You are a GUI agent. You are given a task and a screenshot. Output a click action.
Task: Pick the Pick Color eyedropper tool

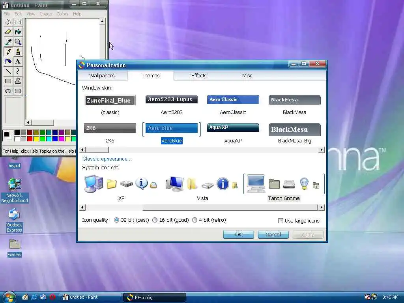tap(8, 42)
